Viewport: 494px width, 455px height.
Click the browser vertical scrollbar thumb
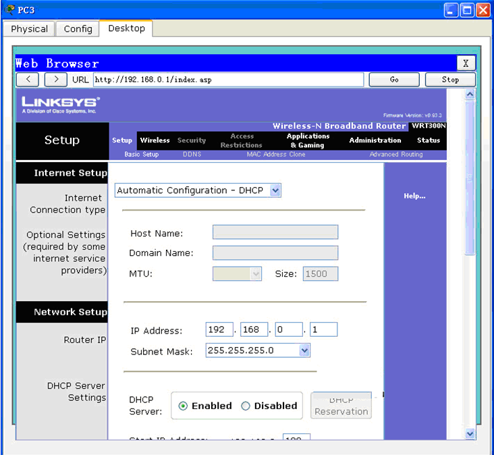pyautogui.click(x=470, y=178)
